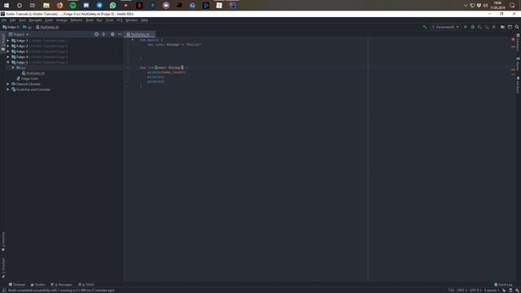Viewport: 521px width, 293px height.
Task: Open the Refactor menu
Action: point(77,20)
